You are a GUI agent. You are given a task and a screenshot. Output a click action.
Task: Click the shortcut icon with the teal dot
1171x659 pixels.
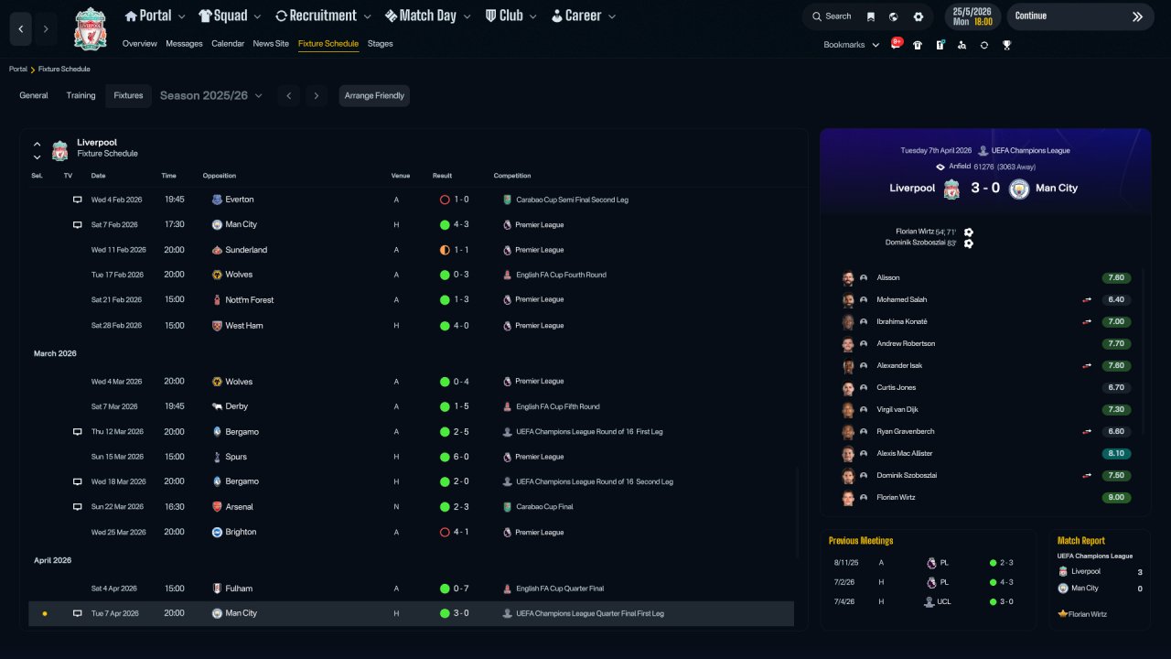(940, 45)
